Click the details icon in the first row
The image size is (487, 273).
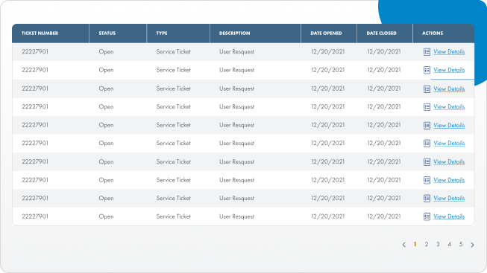tap(427, 52)
